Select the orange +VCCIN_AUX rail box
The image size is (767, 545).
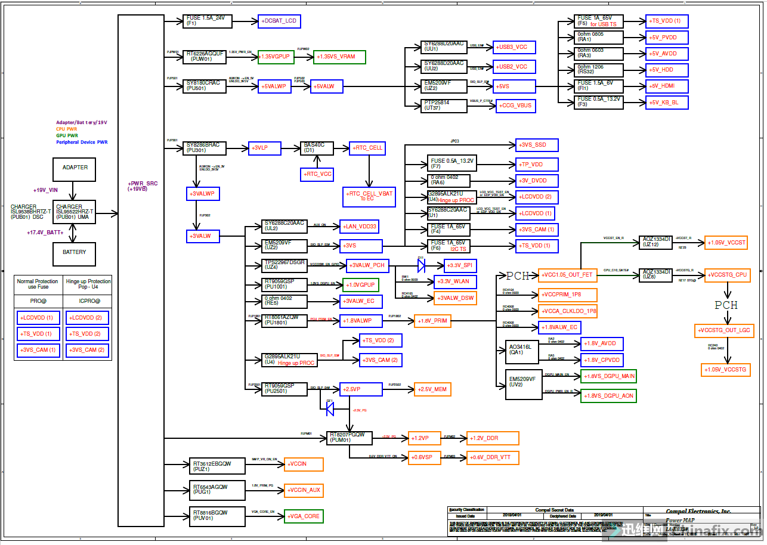click(x=305, y=490)
